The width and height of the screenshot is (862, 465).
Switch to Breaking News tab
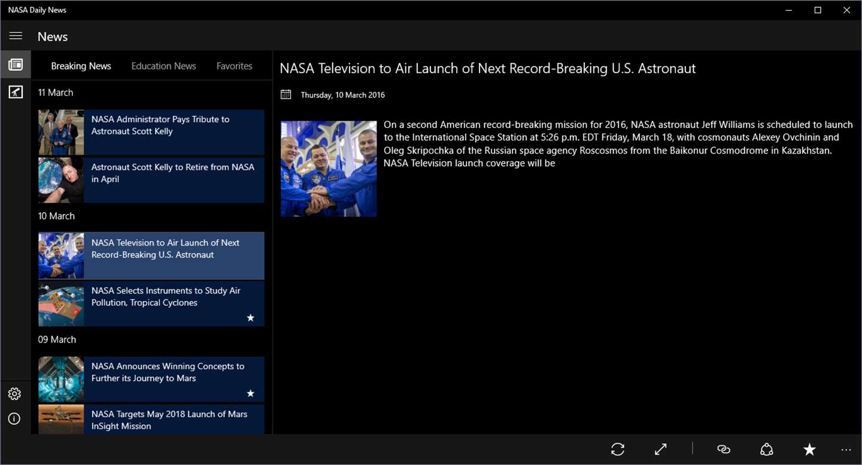tap(81, 66)
